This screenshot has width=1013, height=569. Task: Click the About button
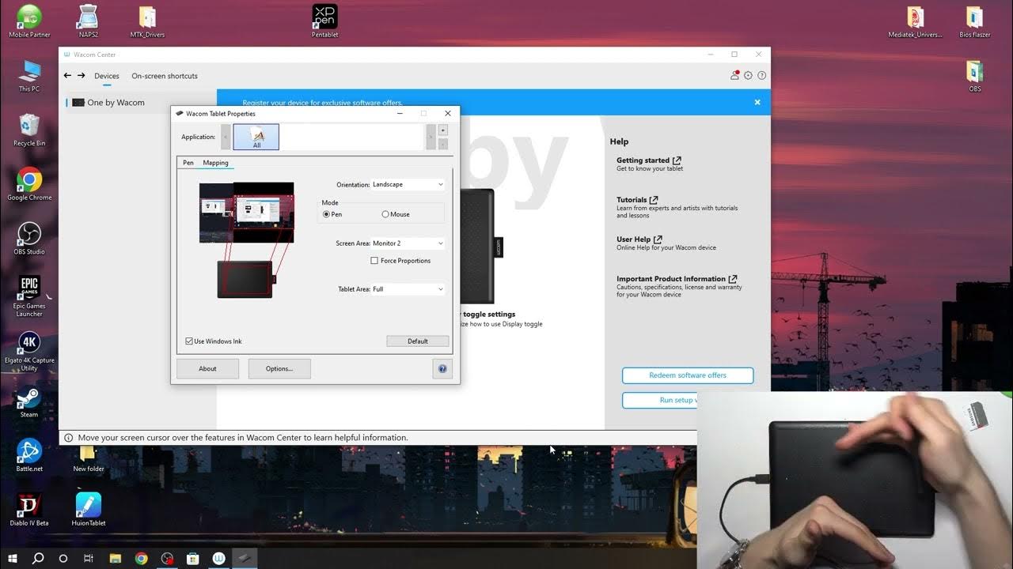click(207, 368)
